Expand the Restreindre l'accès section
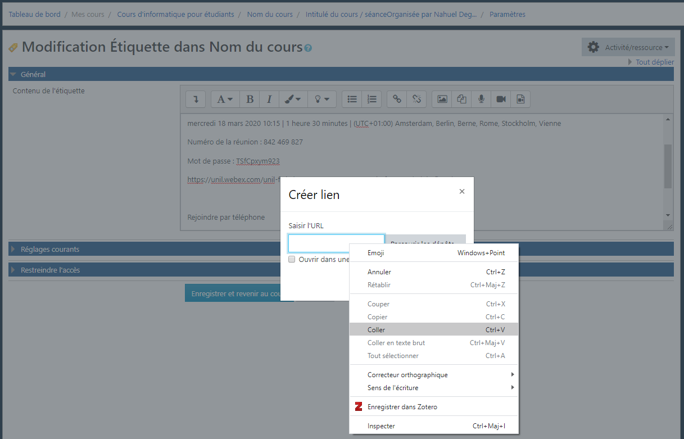 pyautogui.click(x=50, y=270)
